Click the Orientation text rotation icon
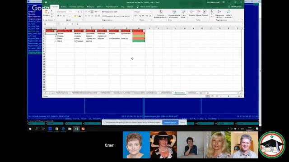Image resolution: width=289 pixels, height=162 pixels. [x=96, y=12]
